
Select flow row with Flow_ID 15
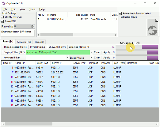(x=80, y=101)
